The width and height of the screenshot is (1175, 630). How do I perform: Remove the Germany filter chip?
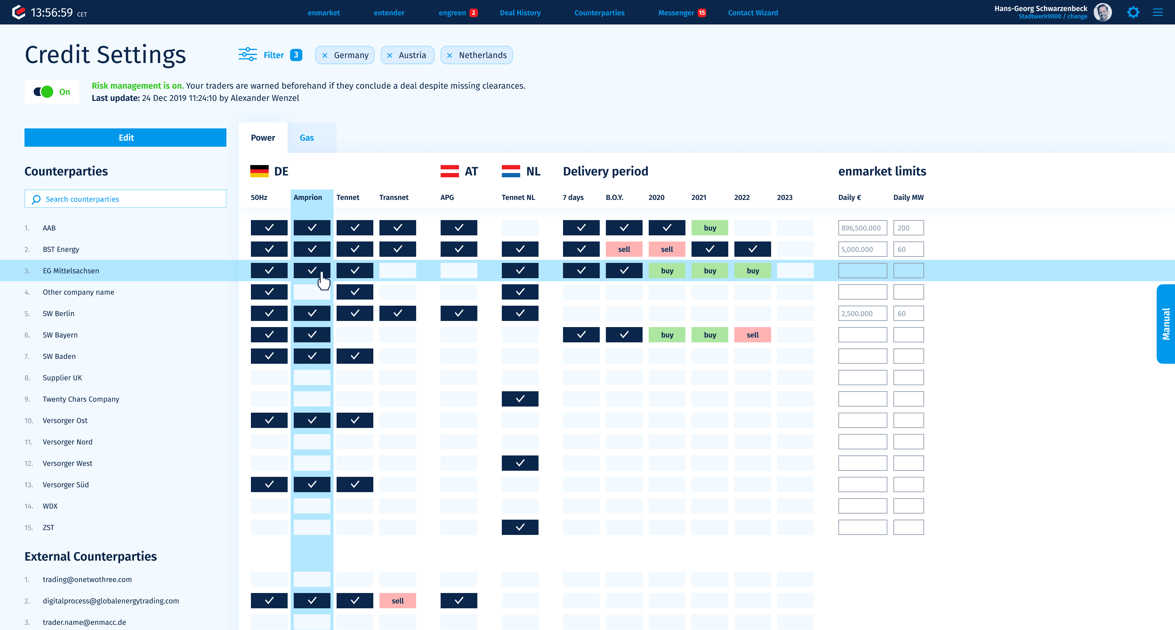click(x=325, y=56)
